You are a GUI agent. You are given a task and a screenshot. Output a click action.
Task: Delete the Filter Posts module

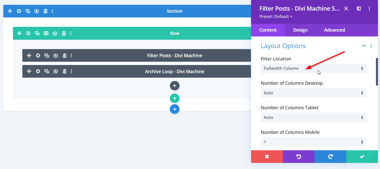tap(65, 56)
